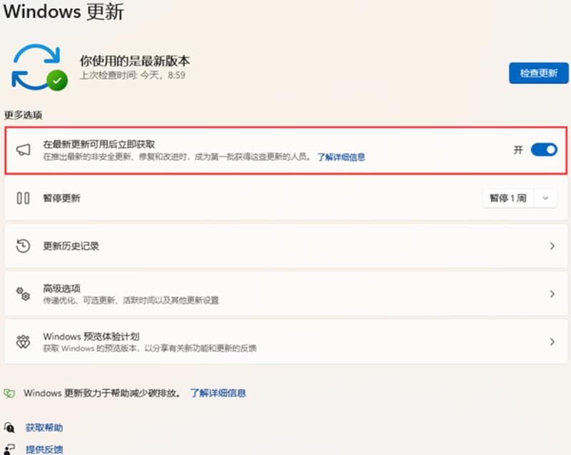Click the Windows Insider Program icon
The image size is (571, 455).
[23, 341]
